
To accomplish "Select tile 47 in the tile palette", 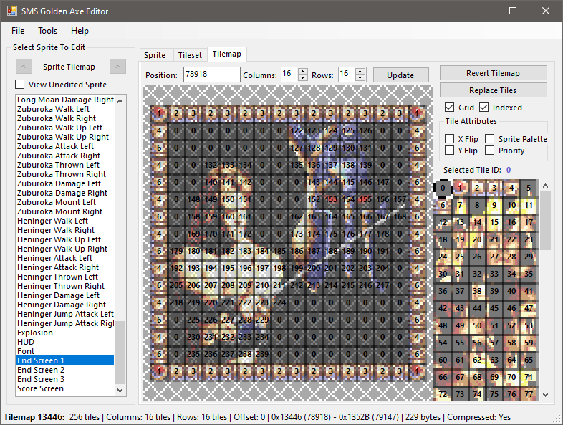I will [x=529, y=308].
